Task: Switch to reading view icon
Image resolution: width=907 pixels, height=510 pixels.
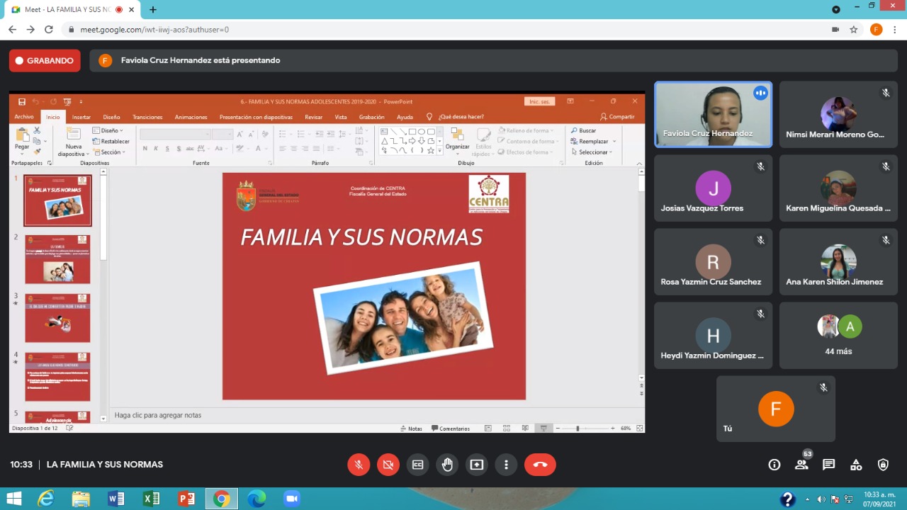Action: pos(525,429)
